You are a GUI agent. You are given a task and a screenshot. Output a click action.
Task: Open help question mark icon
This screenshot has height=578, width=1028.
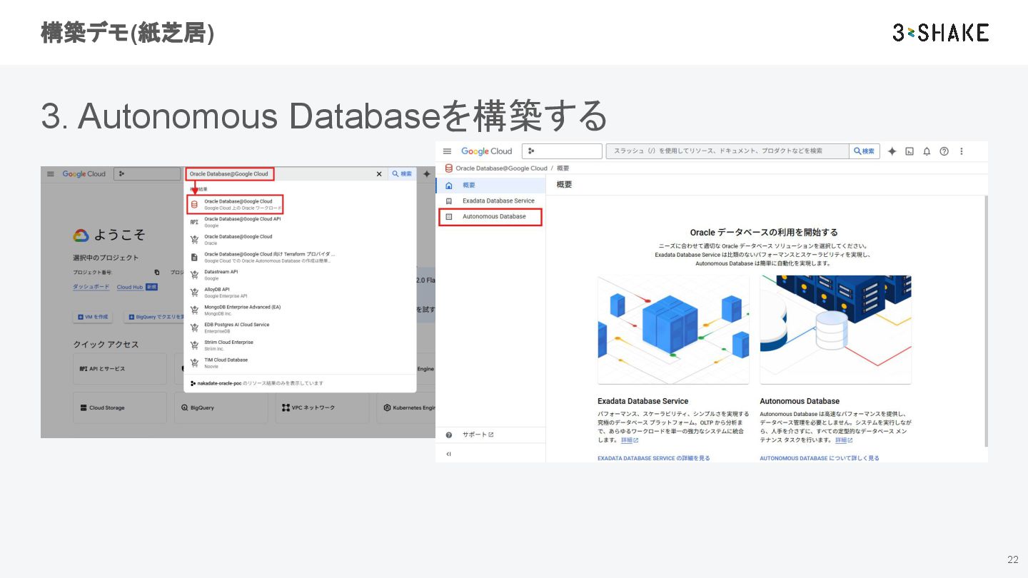tap(944, 151)
